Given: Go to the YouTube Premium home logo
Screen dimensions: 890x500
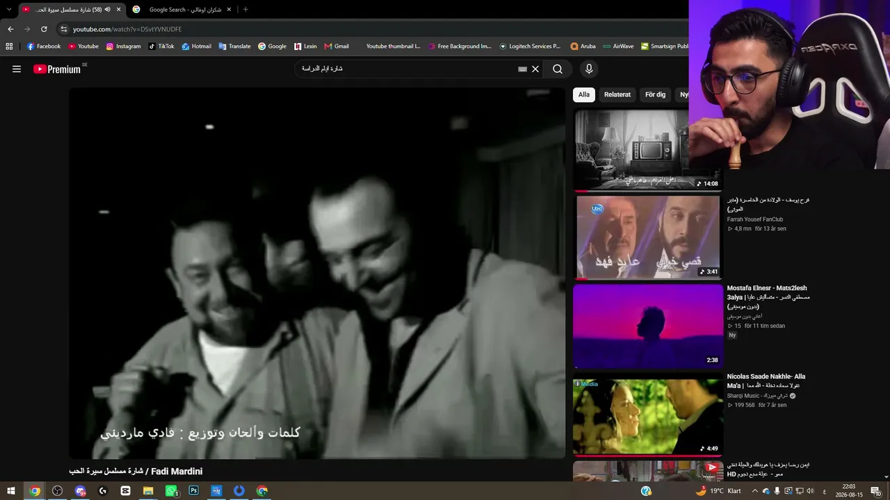Looking at the screenshot, I should click(x=57, y=69).
